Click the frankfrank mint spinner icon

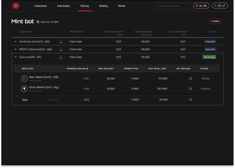(x=60, y=41)
